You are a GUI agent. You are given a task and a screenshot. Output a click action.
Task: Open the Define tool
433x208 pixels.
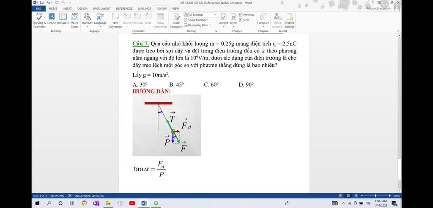[x=52, y=19]
